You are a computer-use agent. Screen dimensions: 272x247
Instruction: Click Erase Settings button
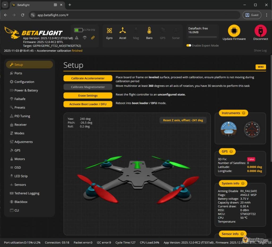tap(88, 95)
